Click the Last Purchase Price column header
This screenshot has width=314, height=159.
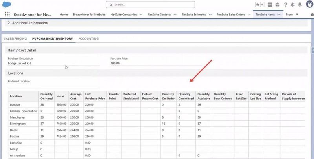pos(95,96)
